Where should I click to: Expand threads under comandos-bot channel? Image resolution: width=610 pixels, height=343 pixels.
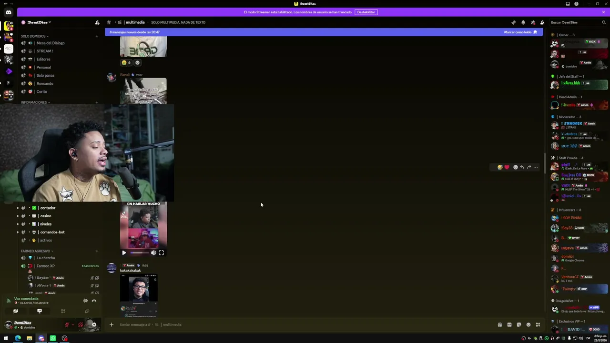click(18, 232)
